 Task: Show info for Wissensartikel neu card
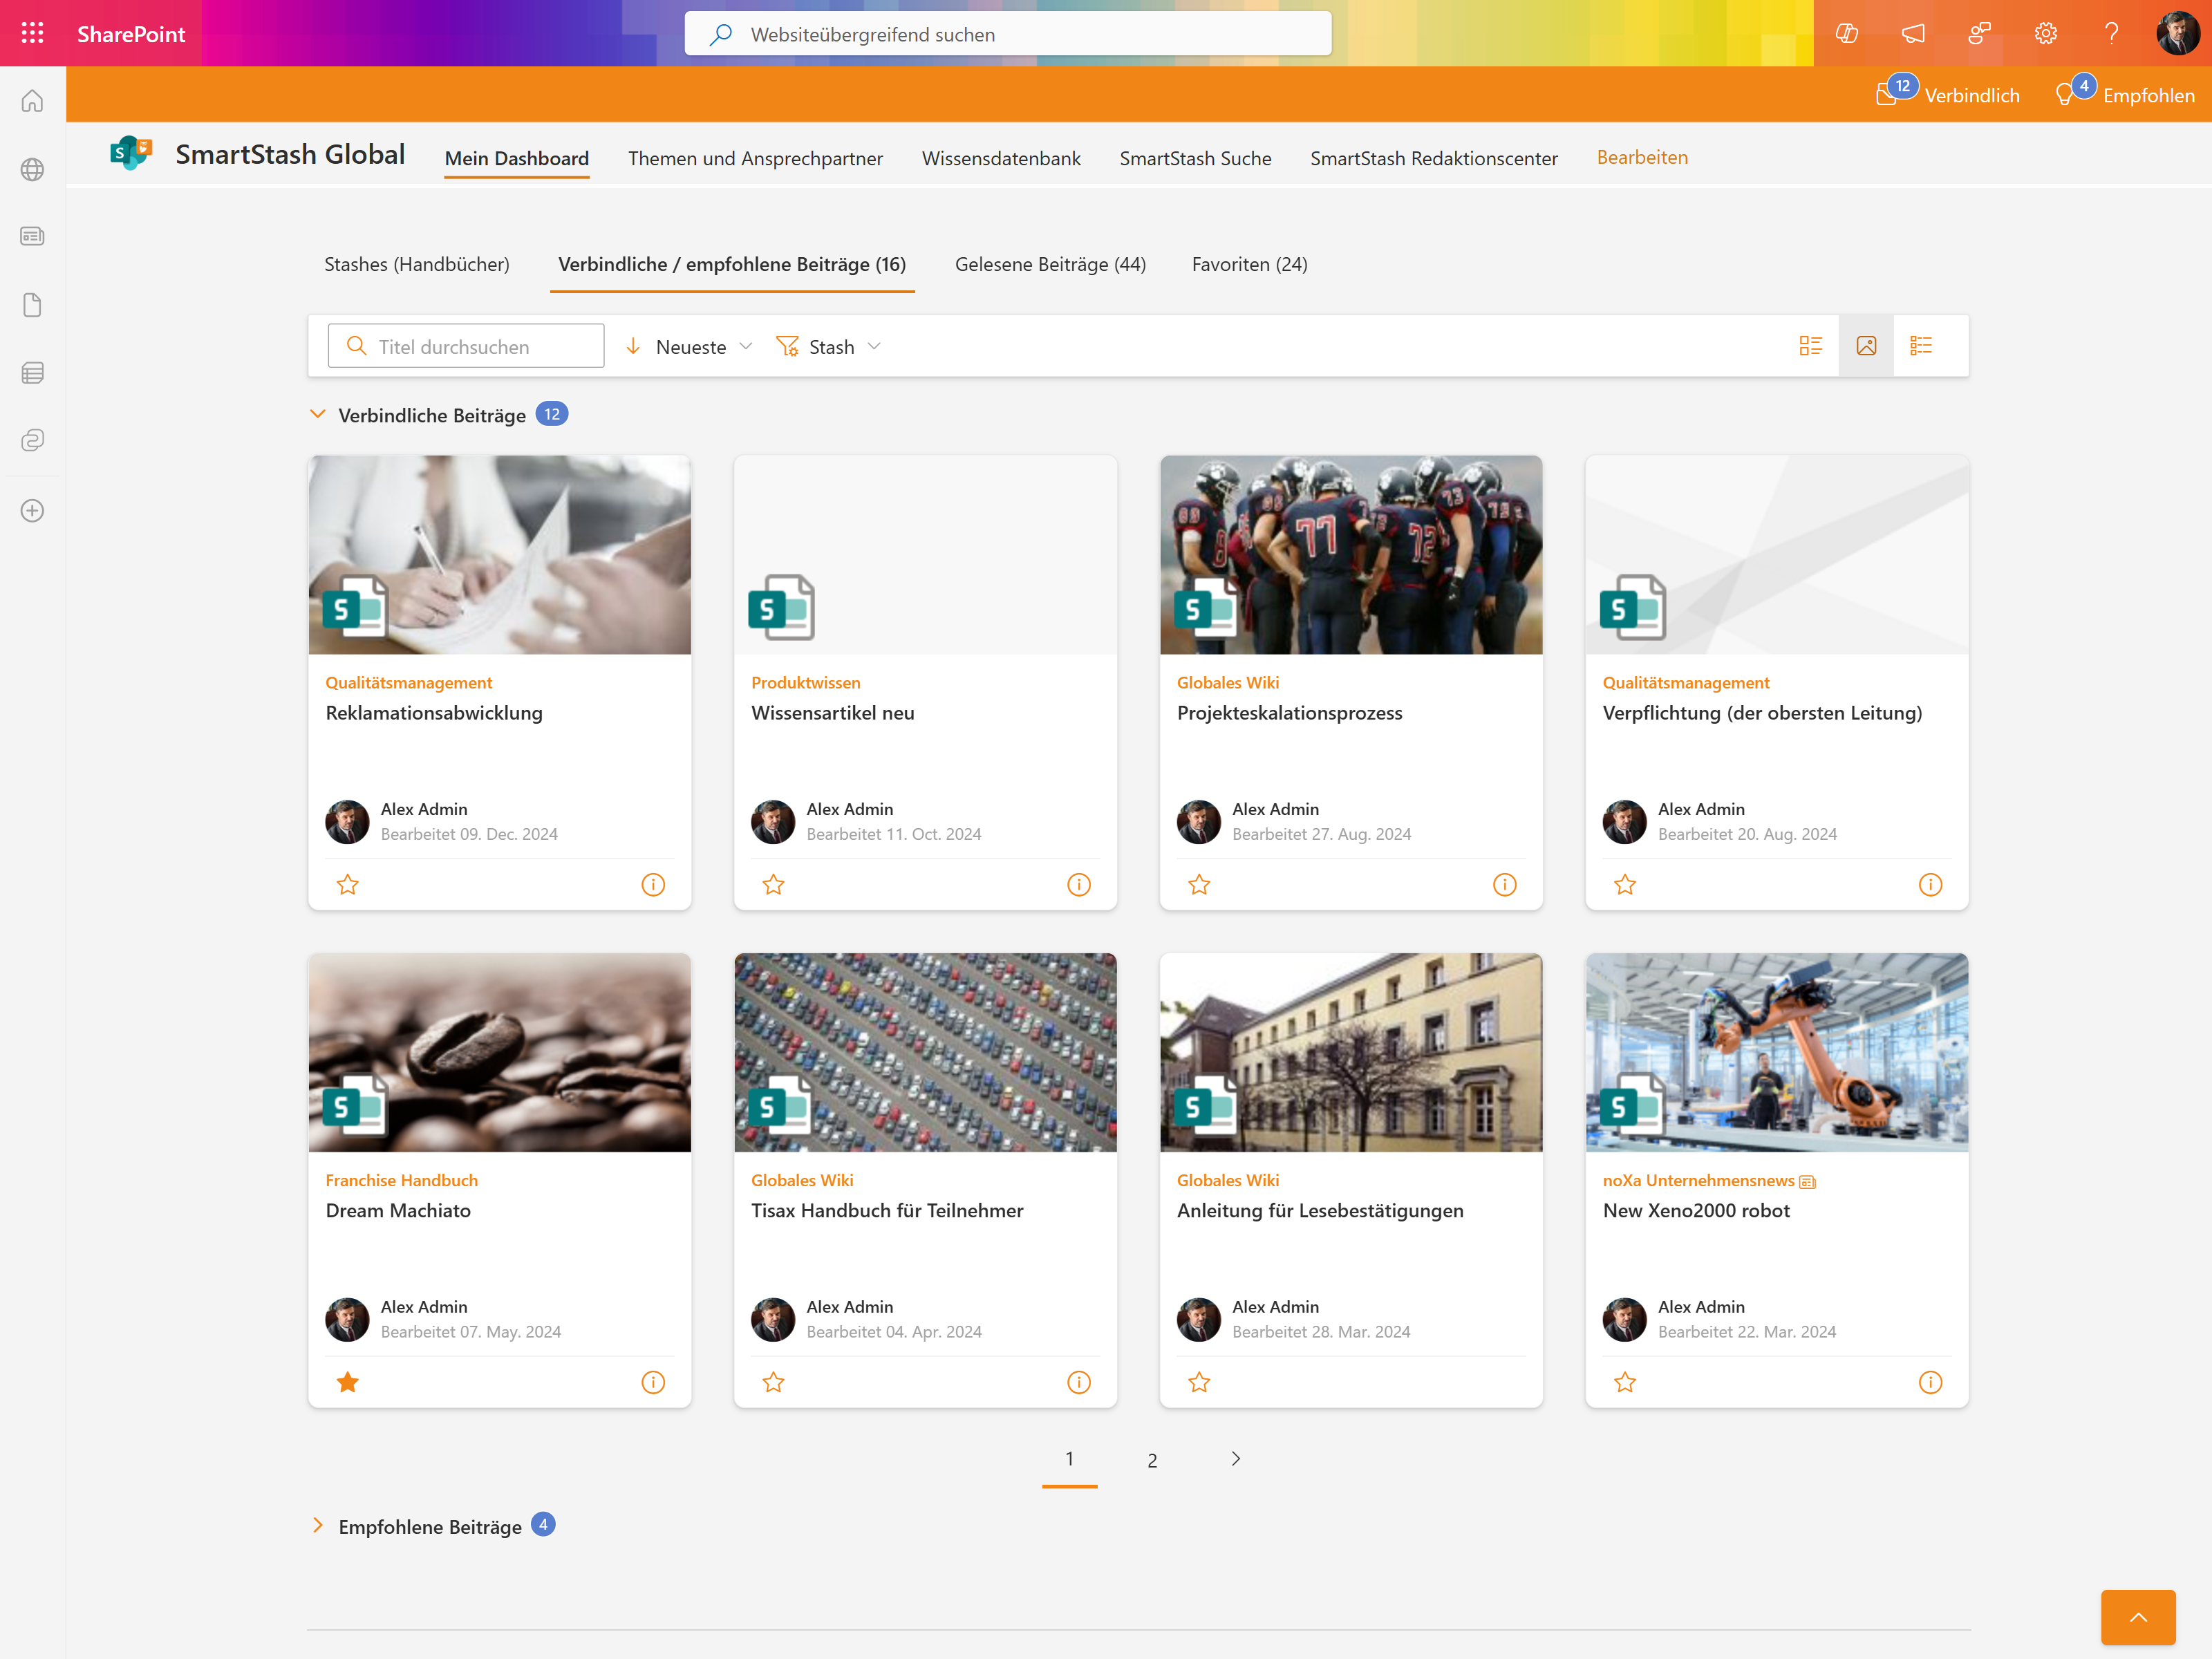[1079, 884]
